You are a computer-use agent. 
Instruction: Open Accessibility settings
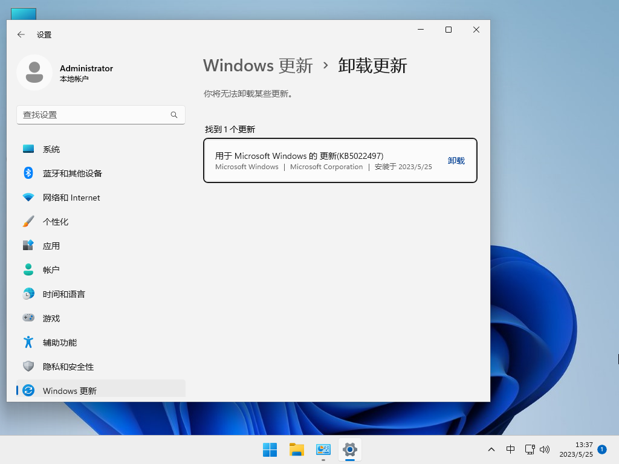(x=59, y=342)
